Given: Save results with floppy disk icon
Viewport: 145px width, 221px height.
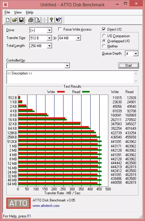Looking at the screenshot, I should [x=21, y=20].
